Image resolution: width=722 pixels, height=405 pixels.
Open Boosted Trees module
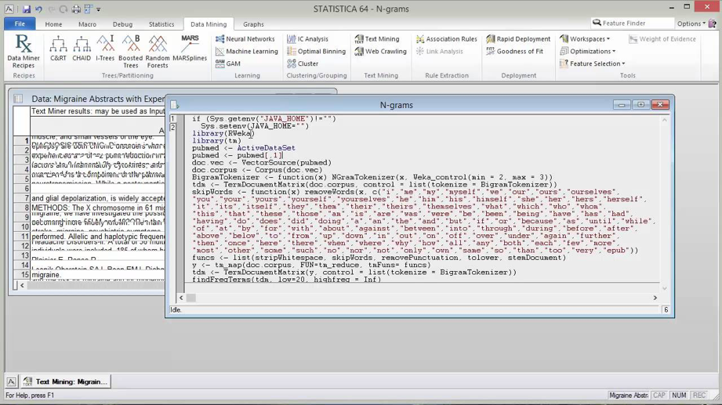tap(131, 51)
